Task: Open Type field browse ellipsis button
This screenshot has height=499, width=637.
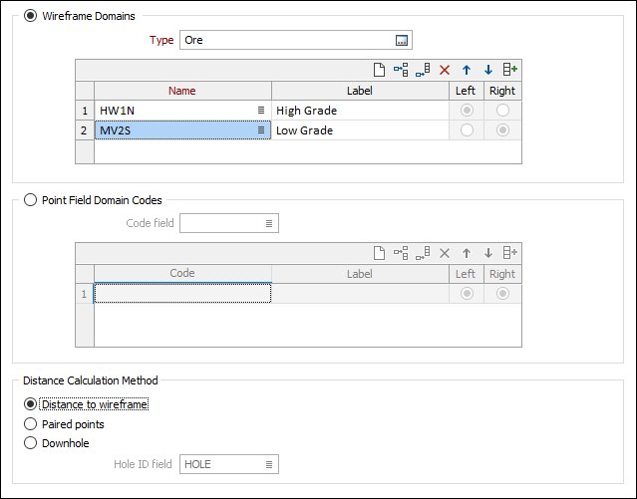Action: (402, 40)
